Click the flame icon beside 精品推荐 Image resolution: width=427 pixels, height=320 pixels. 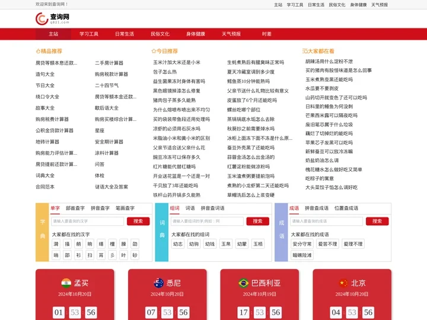[x=38, y=51]
